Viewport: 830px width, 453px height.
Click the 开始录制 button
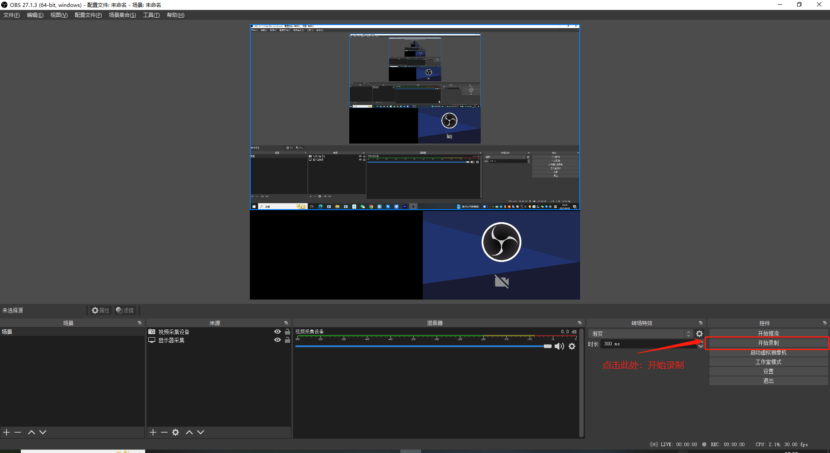click(768, 343)
